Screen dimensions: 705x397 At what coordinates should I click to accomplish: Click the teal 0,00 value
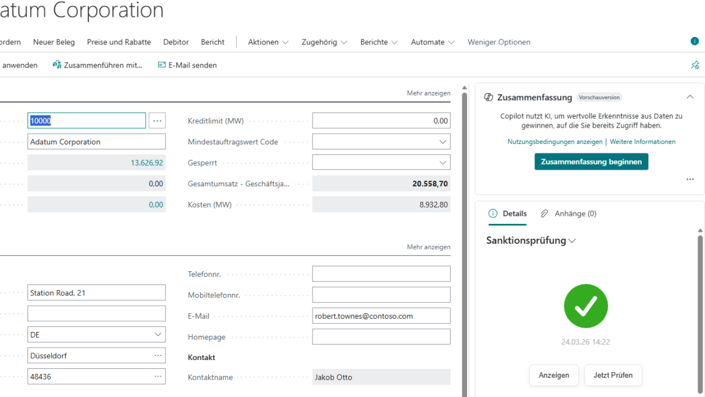pyautogui.click(x=156, y=204)
